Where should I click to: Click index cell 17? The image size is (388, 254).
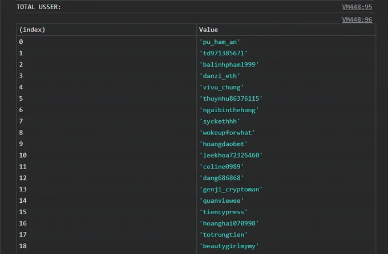coord(106,235)
